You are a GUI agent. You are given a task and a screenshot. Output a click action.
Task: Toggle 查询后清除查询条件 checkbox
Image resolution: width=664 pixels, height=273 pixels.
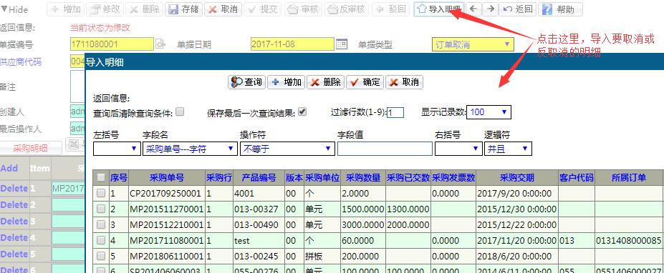click(x=180, y=111)
